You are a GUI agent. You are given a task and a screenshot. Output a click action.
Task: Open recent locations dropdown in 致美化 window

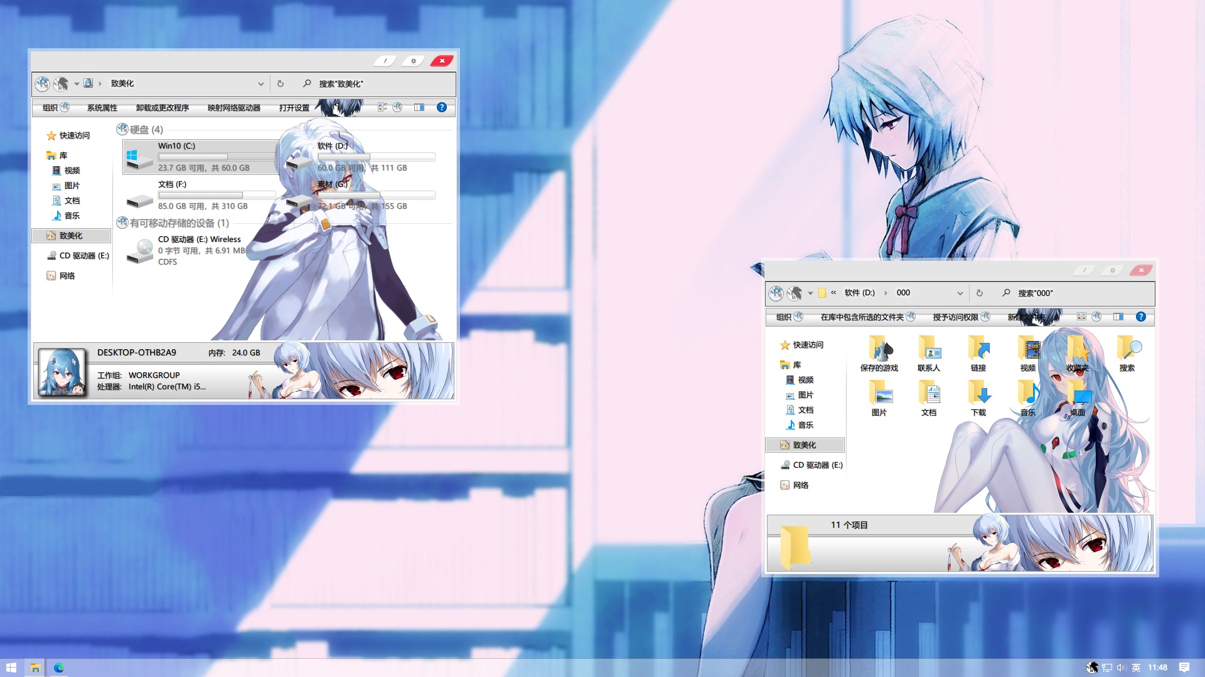77,83
